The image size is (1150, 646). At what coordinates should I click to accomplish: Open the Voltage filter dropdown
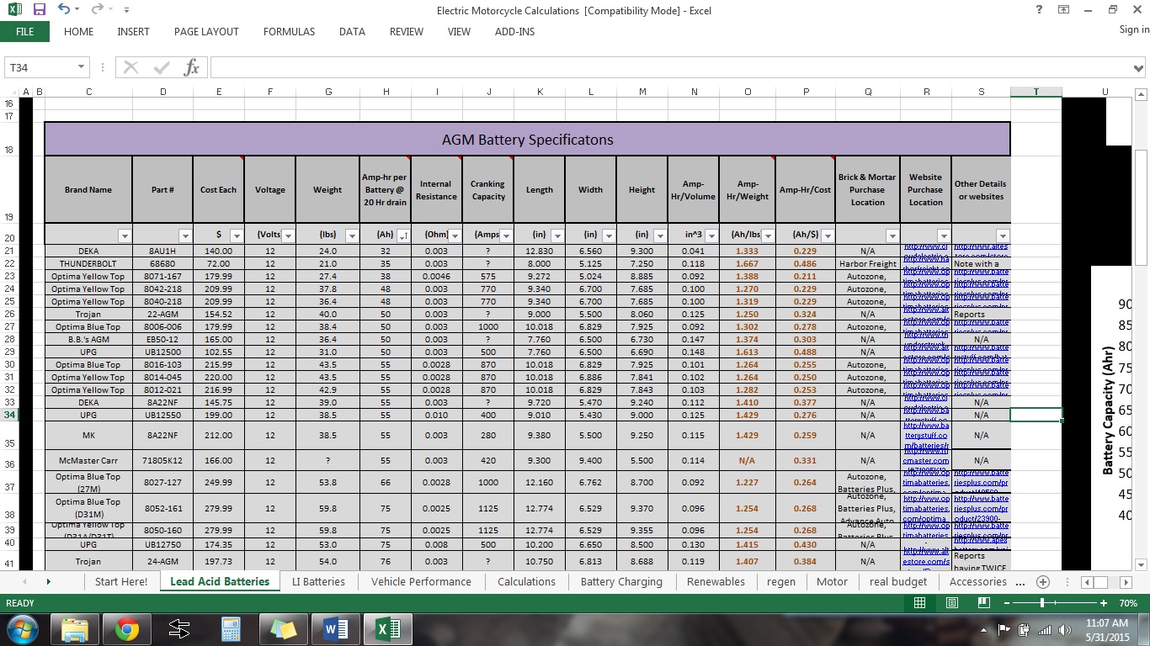pyautogui.click(x=288, y=236)
